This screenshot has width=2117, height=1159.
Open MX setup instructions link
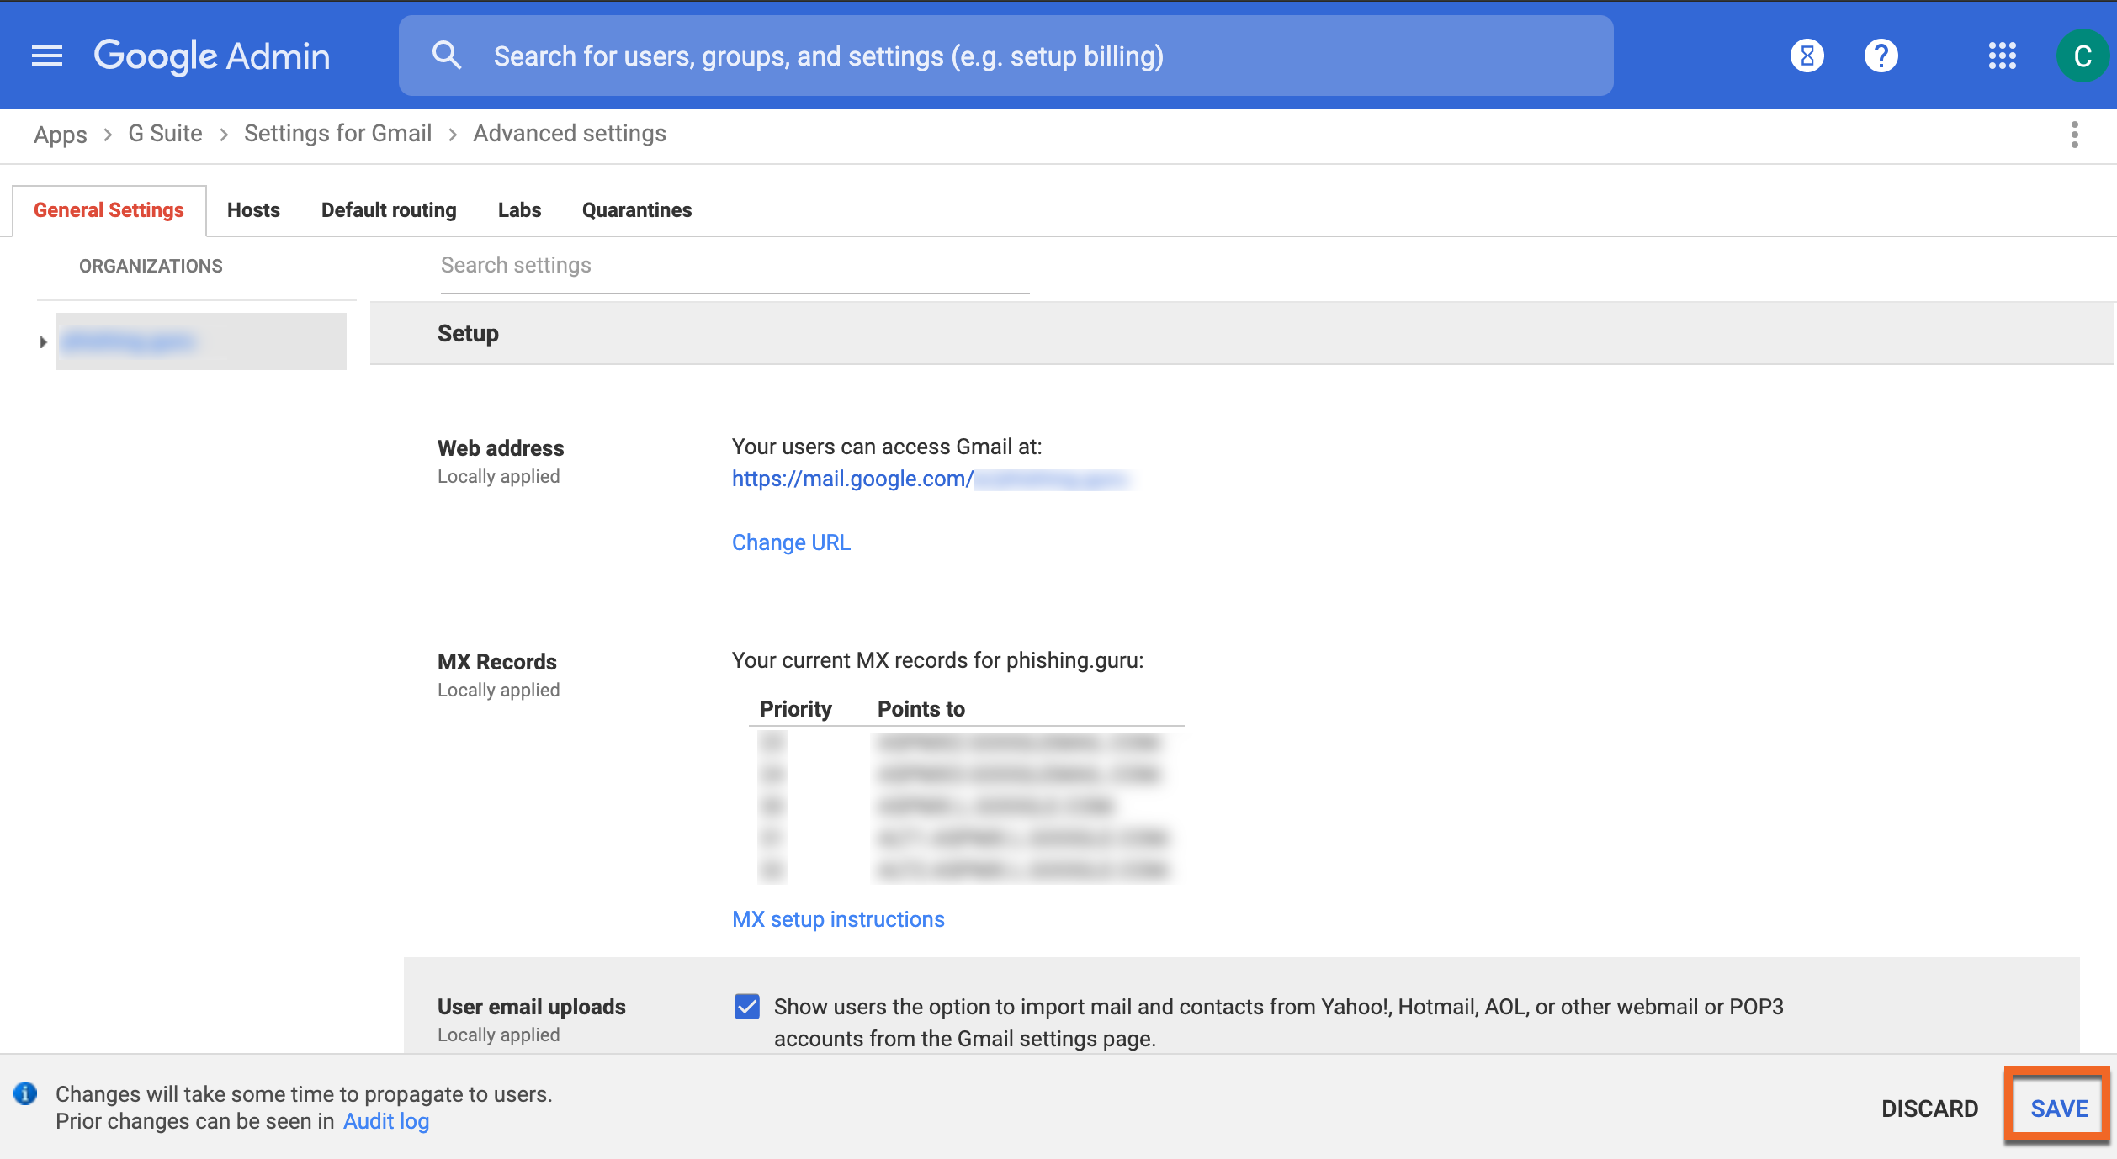[x=838, y=919]
